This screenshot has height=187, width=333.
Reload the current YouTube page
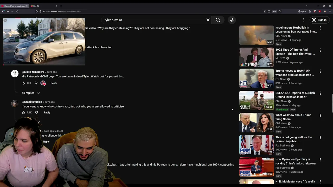[17, 11]
